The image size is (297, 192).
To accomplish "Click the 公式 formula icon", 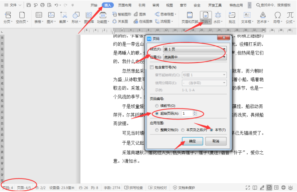I will click(x=290, y=15).
